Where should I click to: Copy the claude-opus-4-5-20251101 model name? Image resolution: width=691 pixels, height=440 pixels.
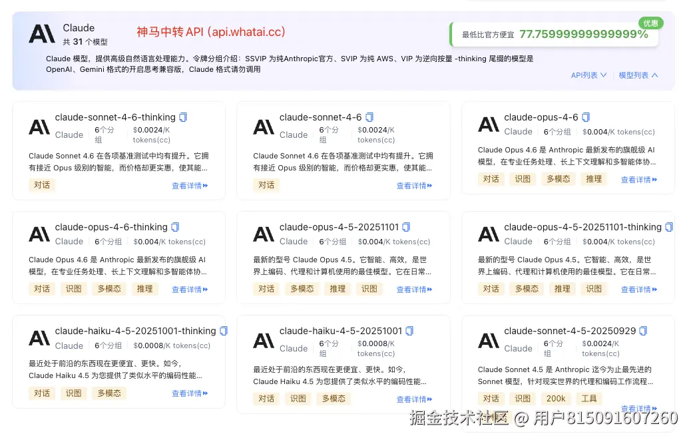406,227
